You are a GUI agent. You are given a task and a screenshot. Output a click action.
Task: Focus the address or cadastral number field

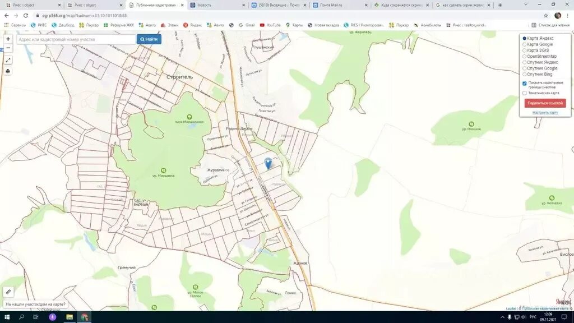tap(76, 39)
